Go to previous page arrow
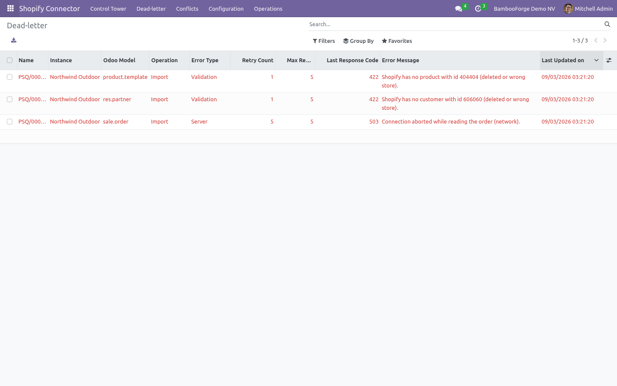Image resolution: width=617 pixels, height=386 pixels. tap(596, 40)
